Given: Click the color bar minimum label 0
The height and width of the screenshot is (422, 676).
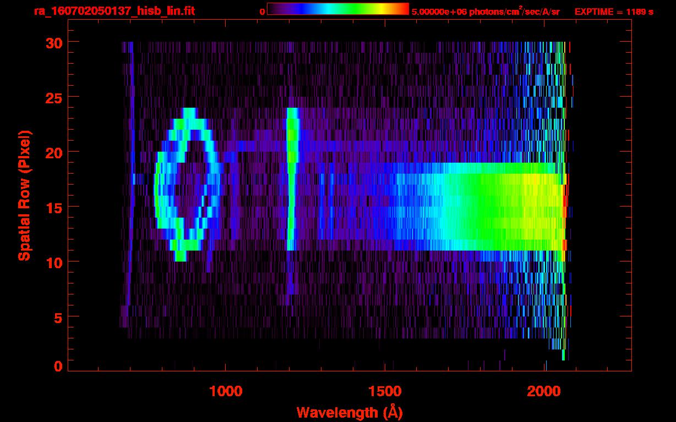Looking at the screenshot, I should tap(262, 12).
